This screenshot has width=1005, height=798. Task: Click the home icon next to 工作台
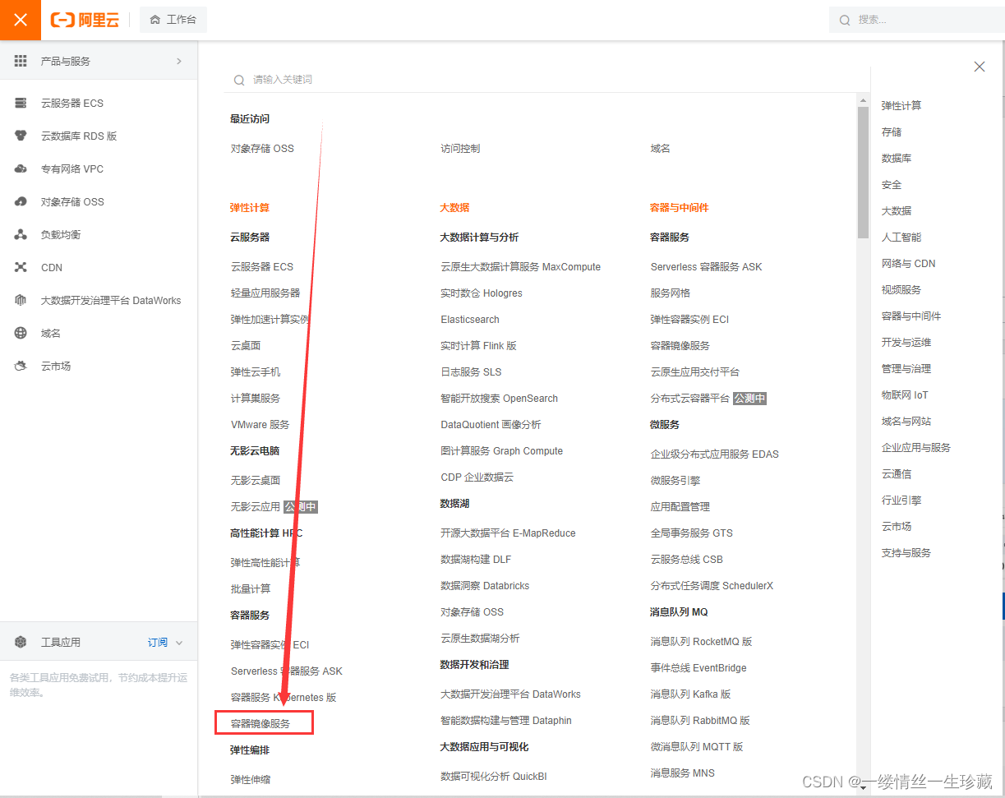[x=155, y=20]
